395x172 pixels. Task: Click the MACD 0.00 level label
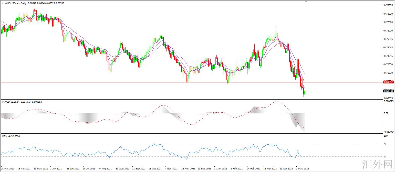click(386, 113)
